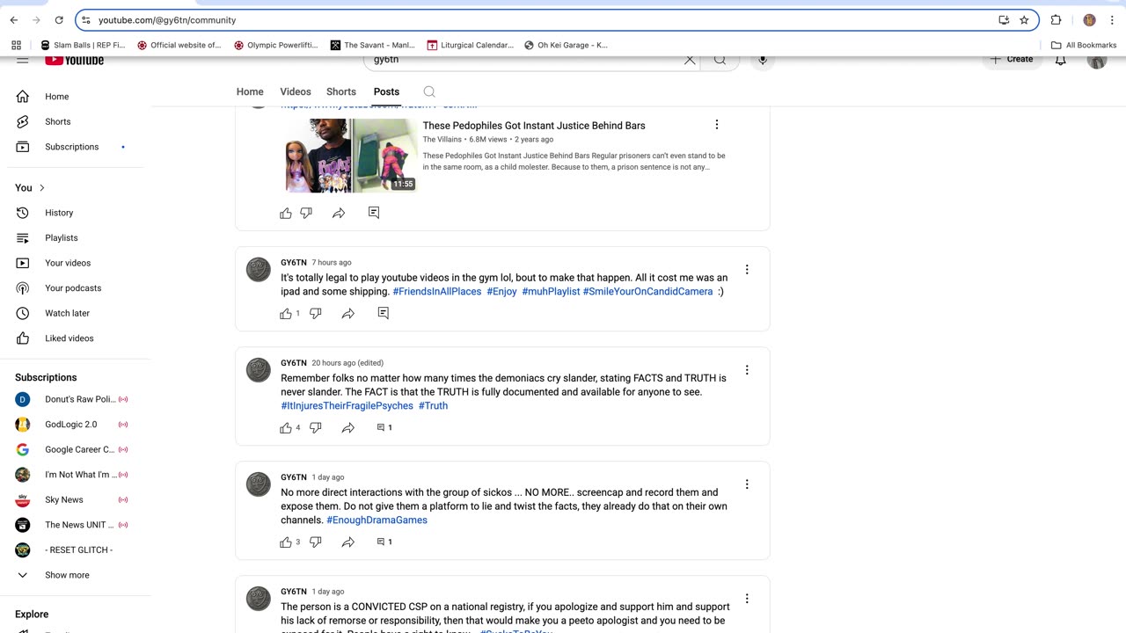Image resolution: width=1126 pixels, height=633 pixels.
Task: Like the 'No more direct interactions' post
Action: [x=286, y=542]
